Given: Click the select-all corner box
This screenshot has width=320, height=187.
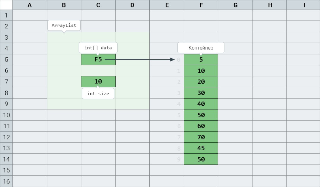Looking at the screenshot, I should pyautogui.click(x=6, y=5).
